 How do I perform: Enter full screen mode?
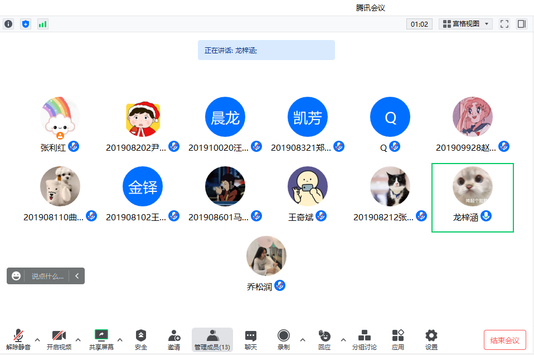504,24
